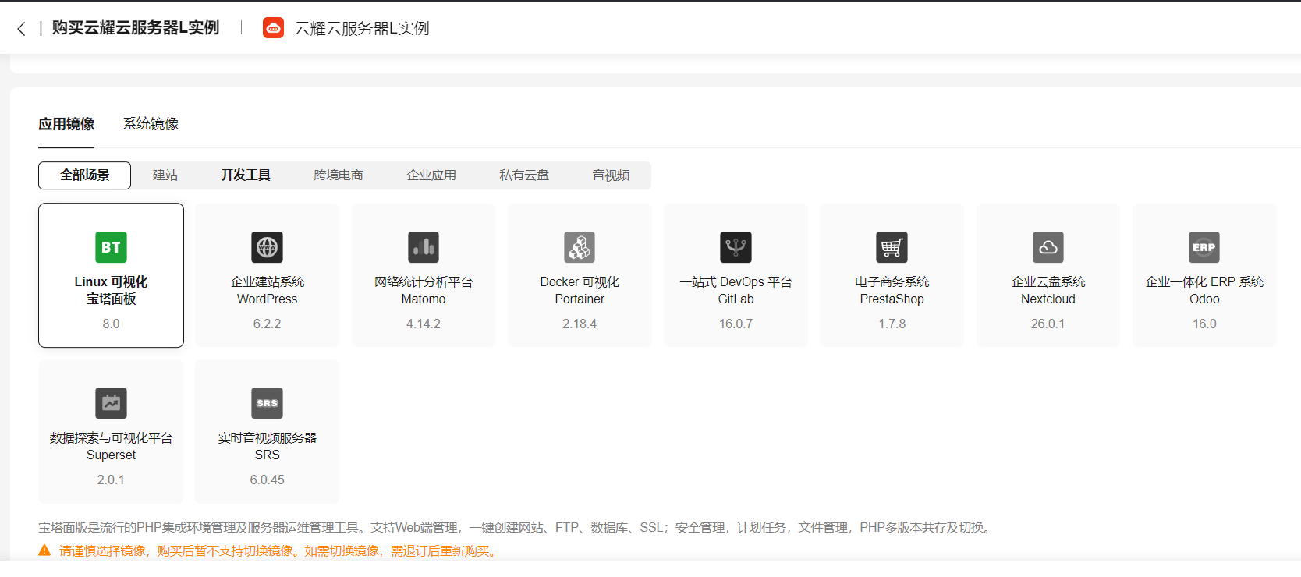Click the Portainer version 2.18.4 text
1301x577 pixels.
click(580, 324)
